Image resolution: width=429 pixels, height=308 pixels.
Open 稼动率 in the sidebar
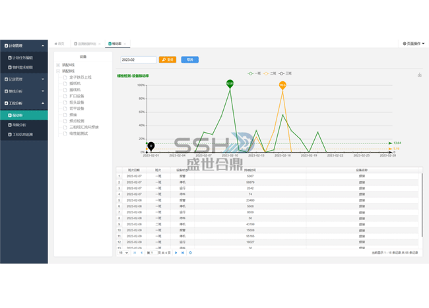(x=24, y=116)
